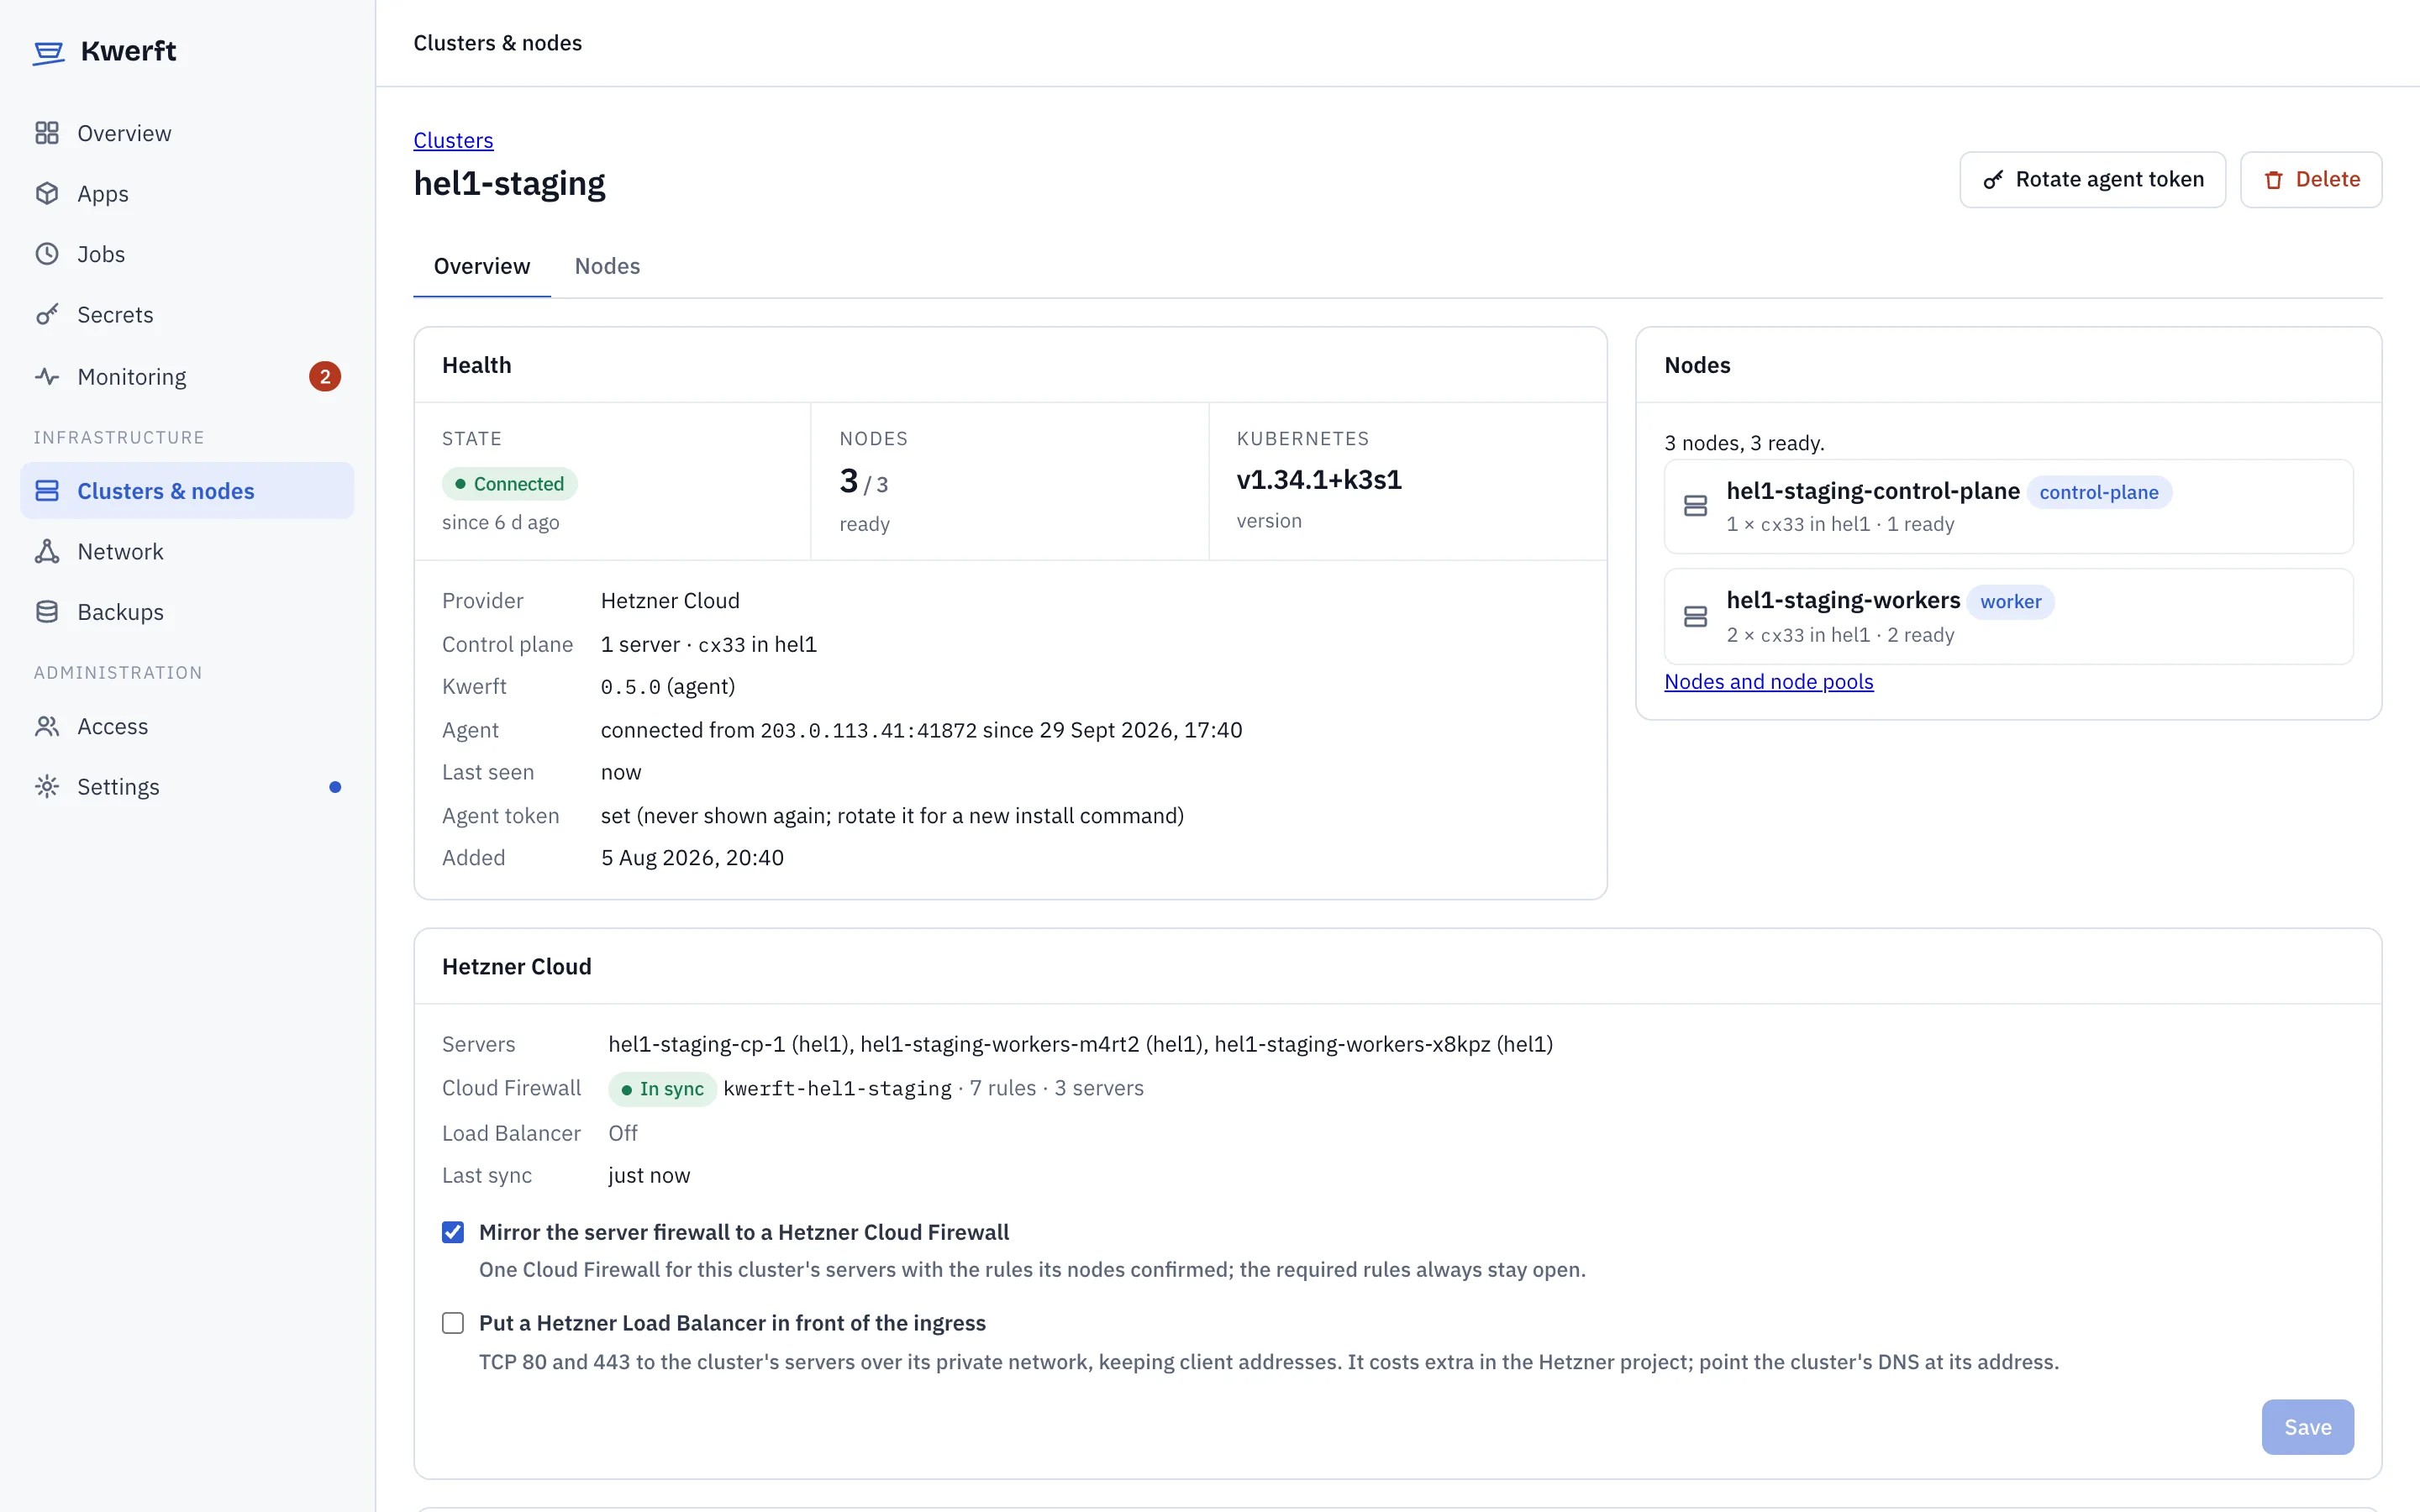Click the control-plane role tag
Screen dimensions: 2420x1512
(2099, 492)
